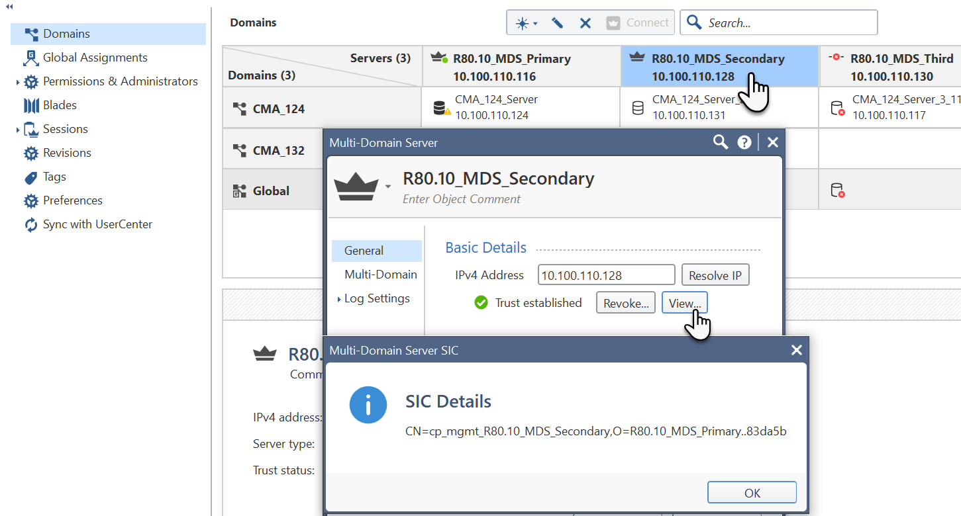The image size is (961, 516).
Task: Click the pencil Edit icon in toolbar
Action: [x=557, y=23]
